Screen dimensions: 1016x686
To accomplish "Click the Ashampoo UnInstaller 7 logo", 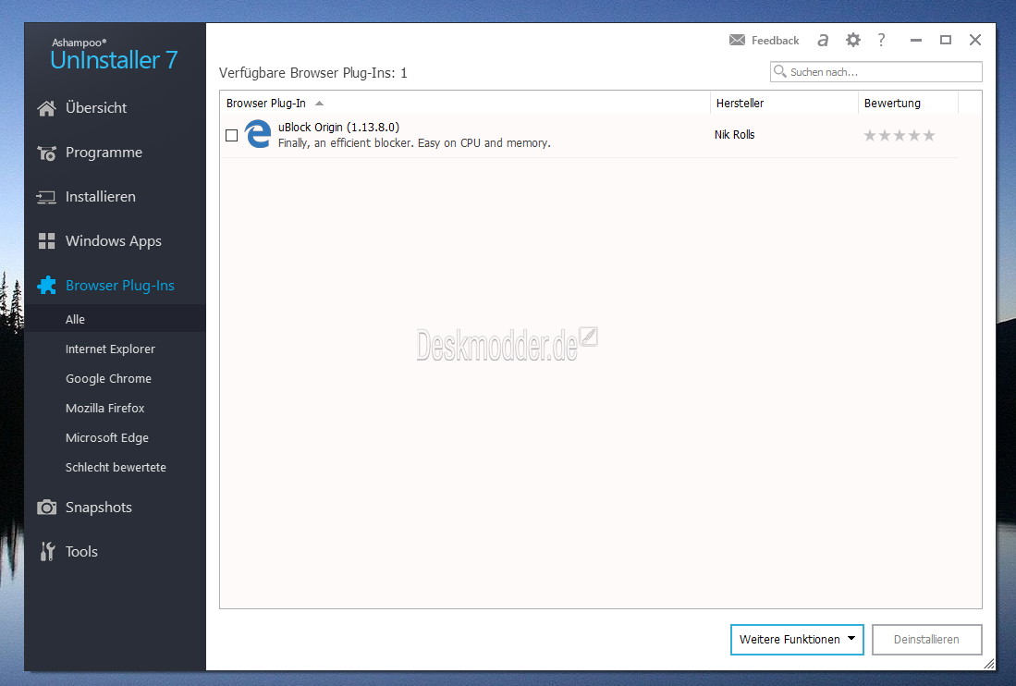I will (114, 55).
